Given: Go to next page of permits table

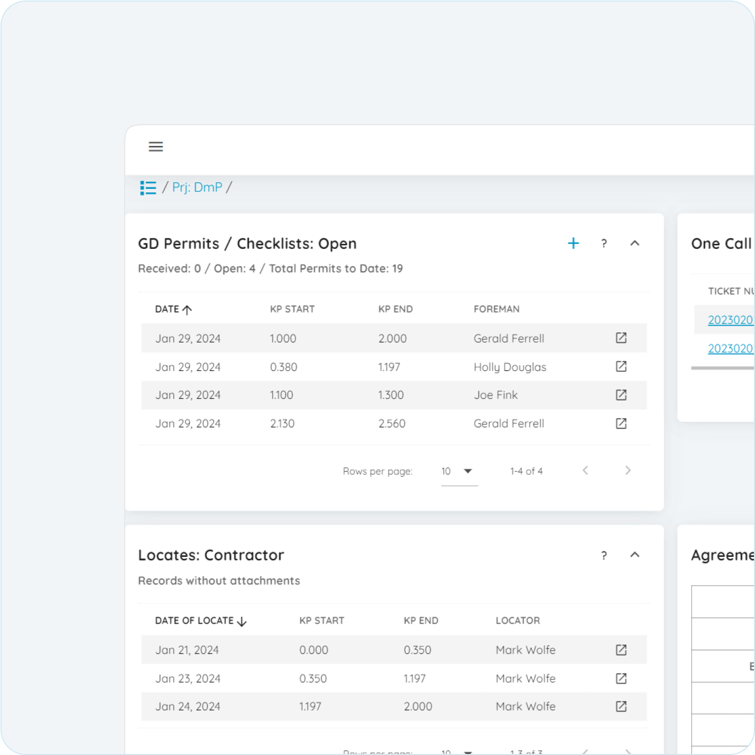Looking at the screenshot, I should (628, 470).
